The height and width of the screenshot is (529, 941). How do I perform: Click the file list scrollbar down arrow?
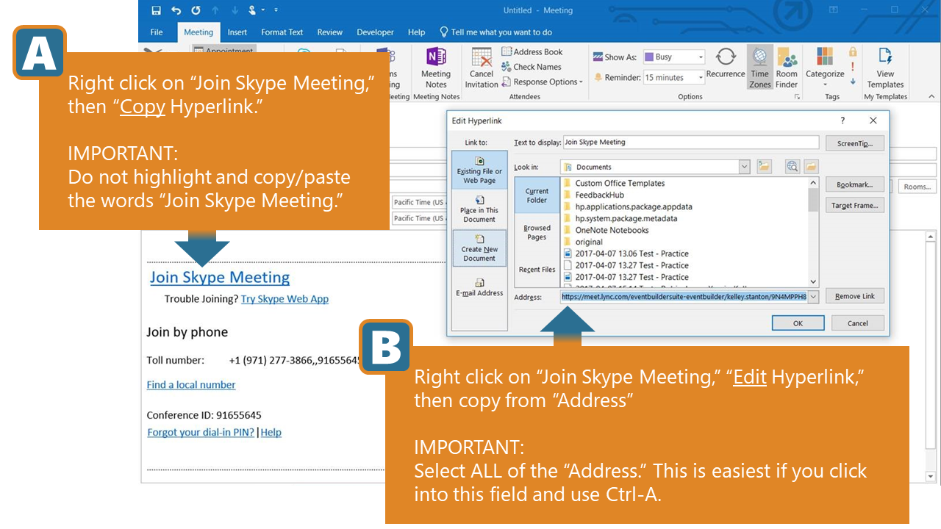click(813, 282)
